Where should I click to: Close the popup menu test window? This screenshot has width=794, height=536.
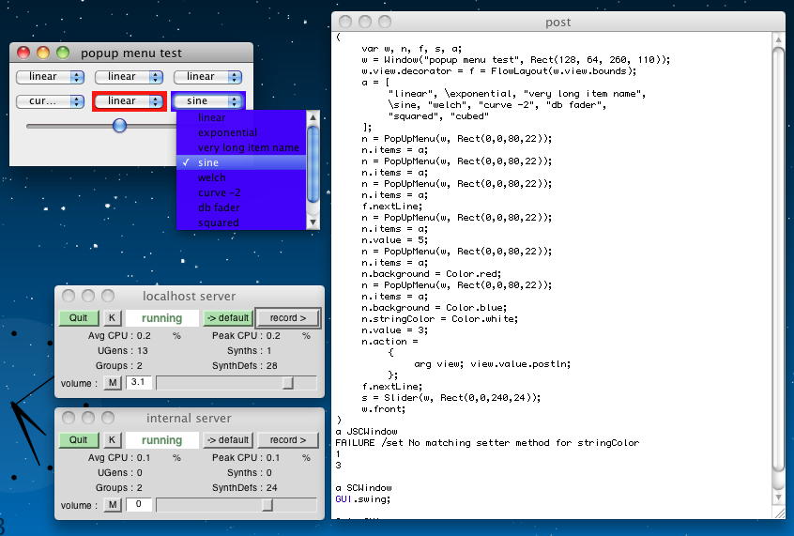coord(24,54)
